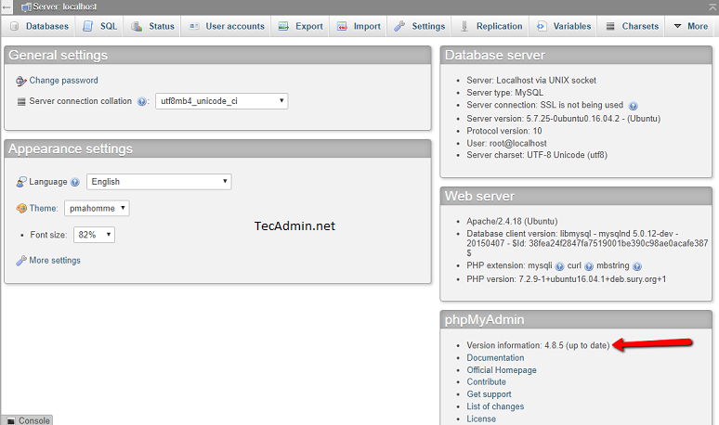Image resolution: width=719 pixels, height=425 pixels.
Task: Click the Charsets icon
Action: 610,26
